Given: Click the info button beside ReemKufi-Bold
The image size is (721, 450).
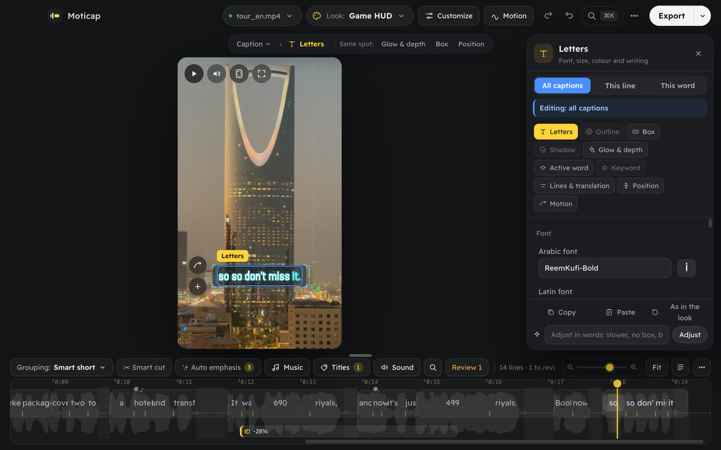Looking at the screenshot, I should tap(686, 268).
